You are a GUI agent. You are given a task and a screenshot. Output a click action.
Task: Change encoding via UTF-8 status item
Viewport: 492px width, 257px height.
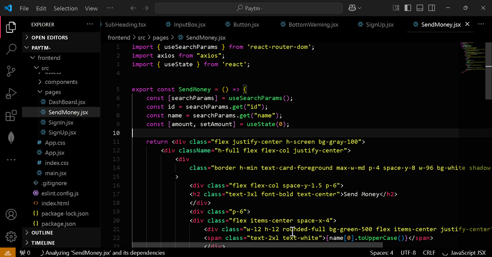click(x=408, y=253)
